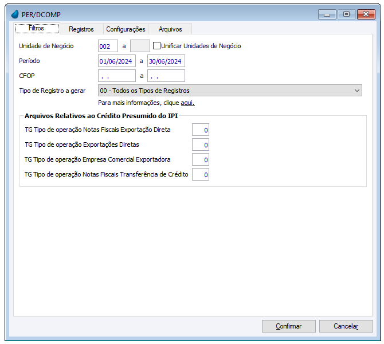Enable Unificar Unidades de Negócio checkbox
Screen dimensions: 384x344
[x=156, y=46]
